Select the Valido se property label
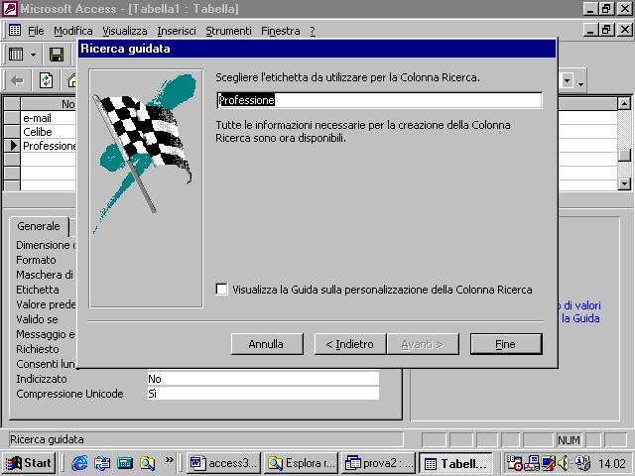The image size is (635, 476). (x=37, y=319)
